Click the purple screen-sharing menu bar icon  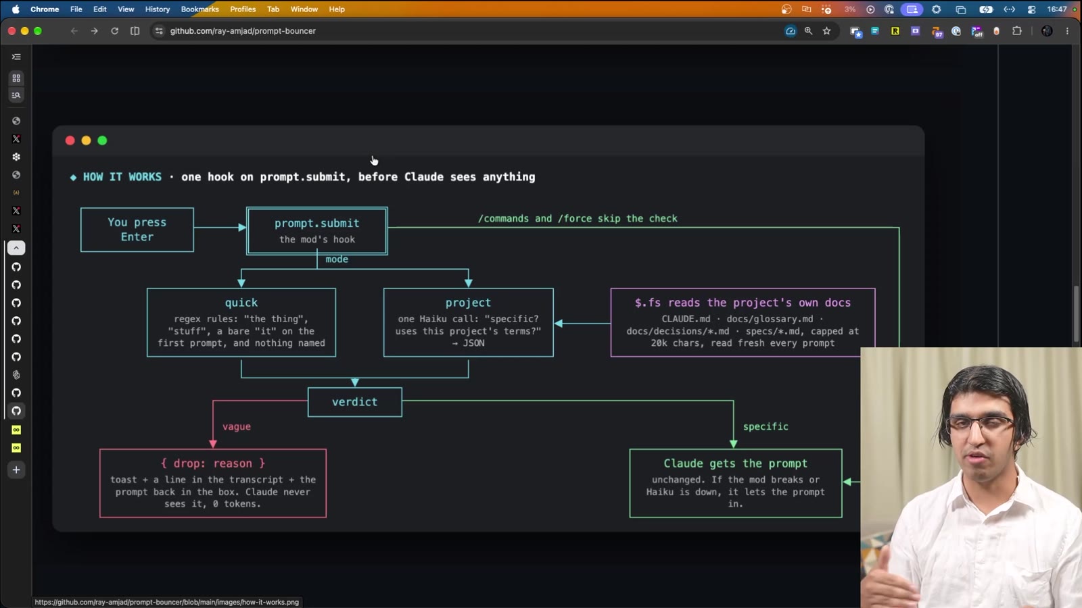912,9
